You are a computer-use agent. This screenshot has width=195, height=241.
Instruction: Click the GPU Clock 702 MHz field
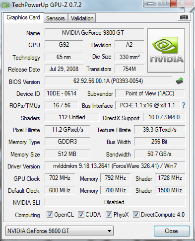click(60, 178)
